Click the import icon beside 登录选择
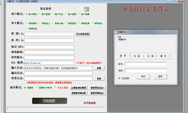 point(87,9)
